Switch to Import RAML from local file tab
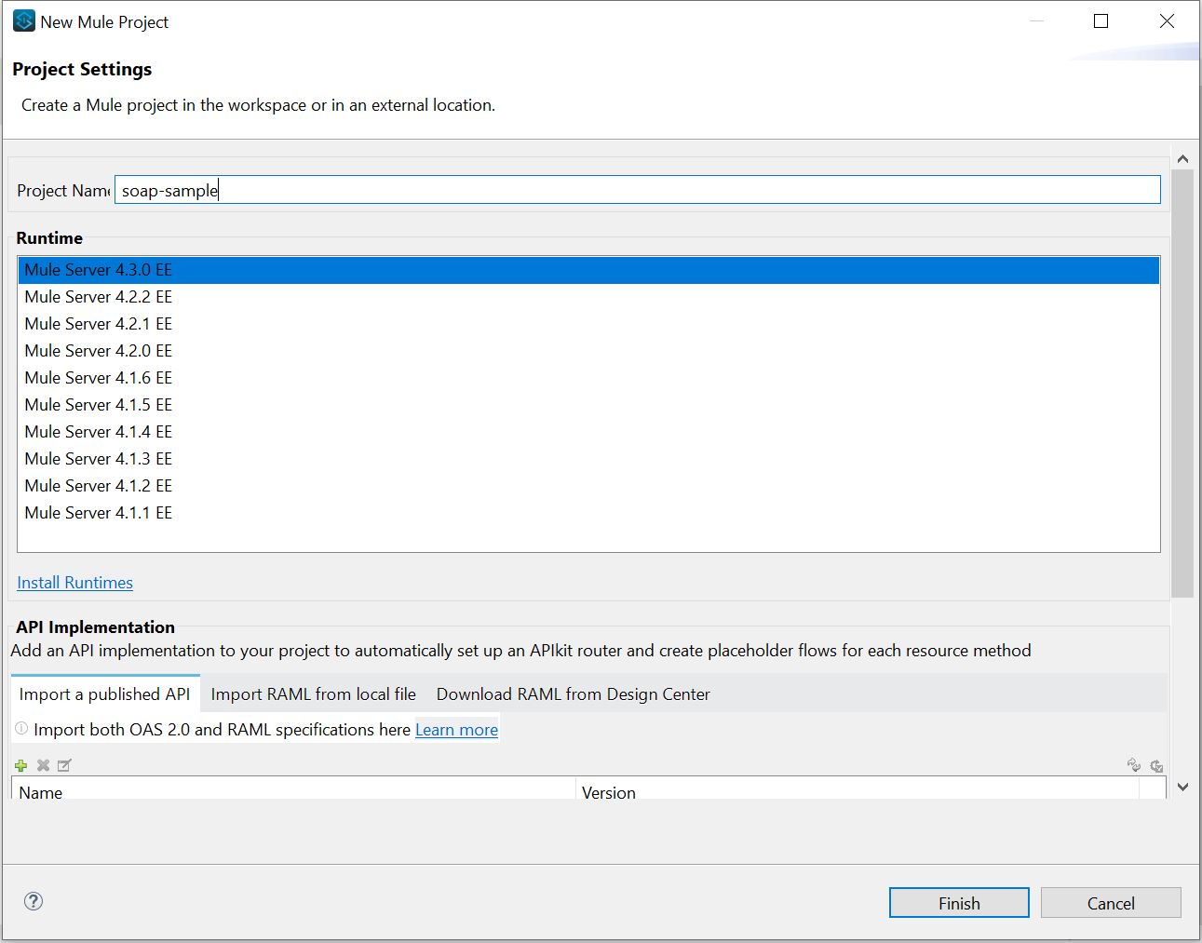The image size is (1202, 943). tap(313, 694)
